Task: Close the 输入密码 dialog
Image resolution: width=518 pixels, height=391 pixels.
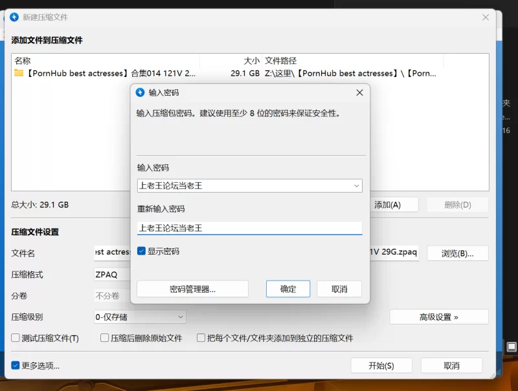Action: [x=360, y=92]
